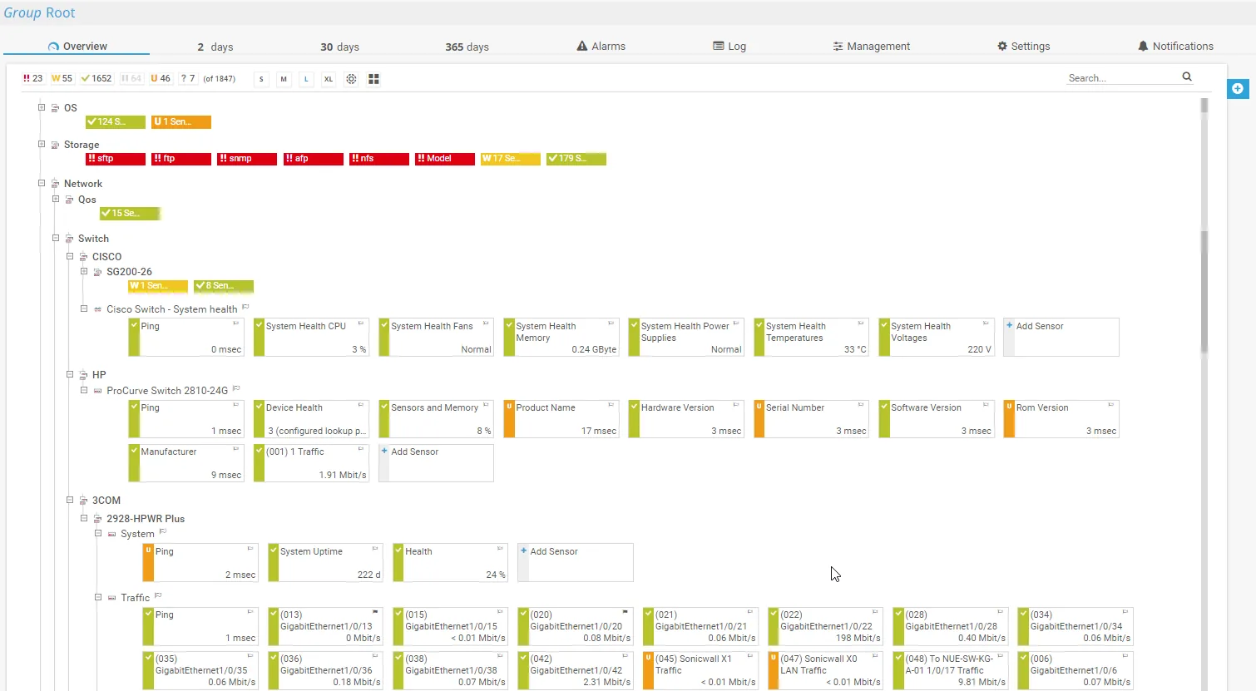Click the flag icon next to Cisco Switch - System health
This screenshot has height=691, width=1256.
[x=245, y=308]
